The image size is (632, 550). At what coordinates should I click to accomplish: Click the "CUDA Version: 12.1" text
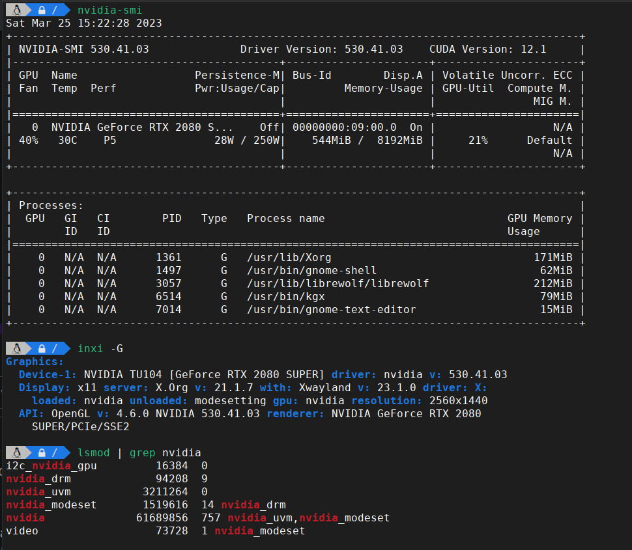click(x=488, y=49)
